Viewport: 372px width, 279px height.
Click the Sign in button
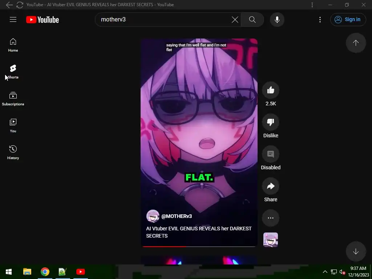(348, 20)
